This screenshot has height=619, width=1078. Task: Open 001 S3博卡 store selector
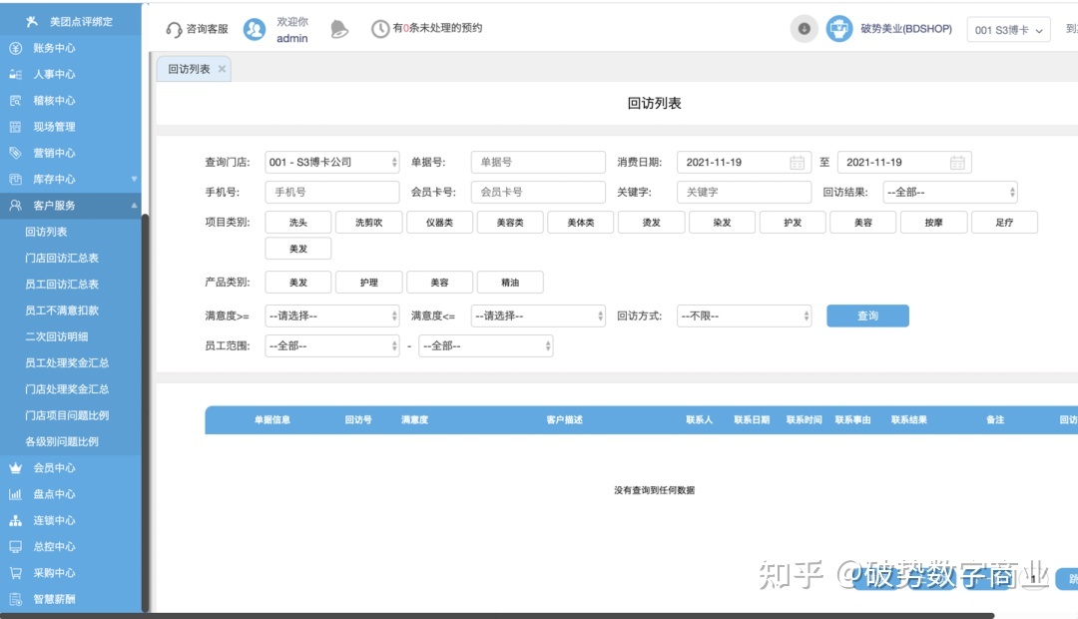point(1008,30)
